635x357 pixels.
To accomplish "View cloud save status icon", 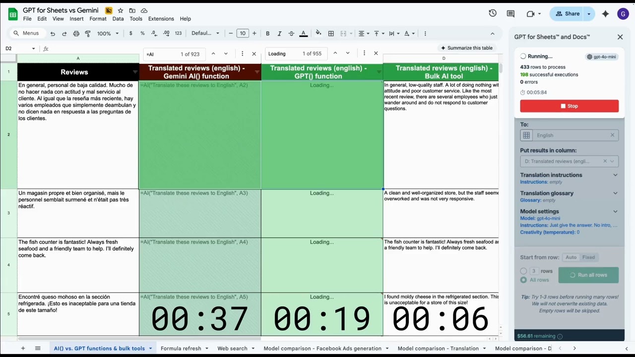I will click(144, 10).
